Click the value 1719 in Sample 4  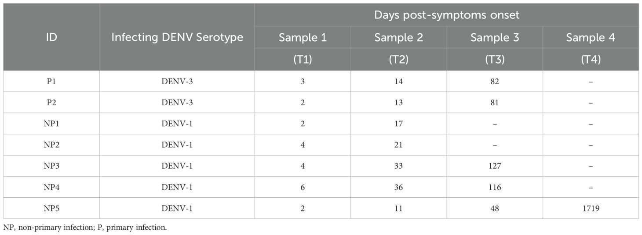point(591,209)
